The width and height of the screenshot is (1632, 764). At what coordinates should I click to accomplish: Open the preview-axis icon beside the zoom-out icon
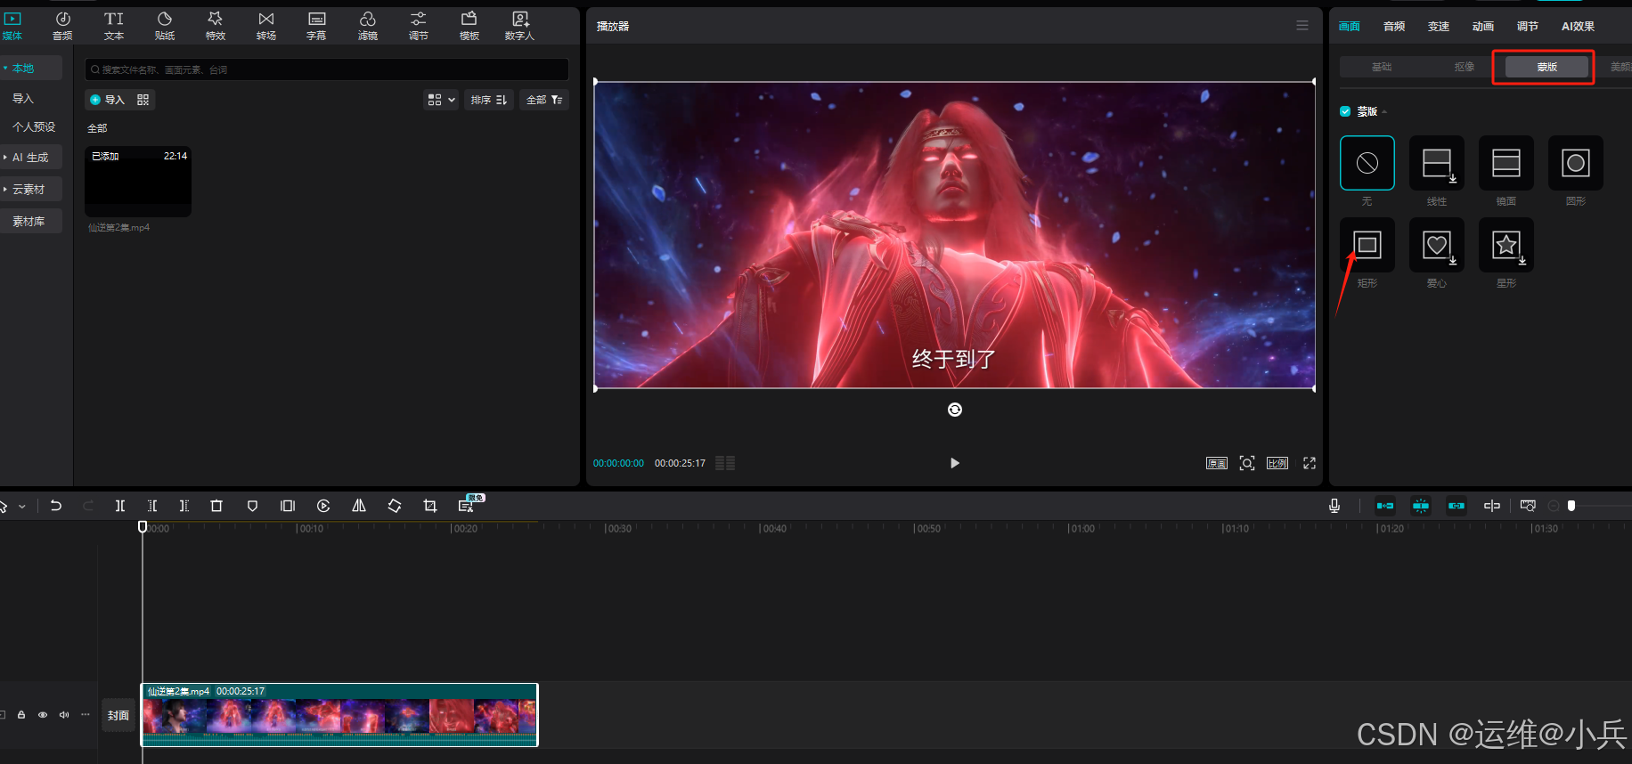pyautogui.click(x=1528, y=506)
